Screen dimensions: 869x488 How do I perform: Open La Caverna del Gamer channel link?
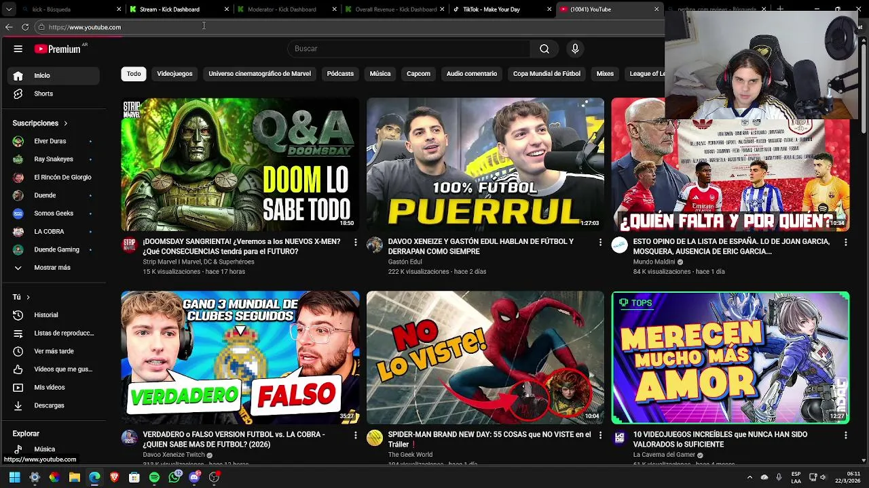664,455
